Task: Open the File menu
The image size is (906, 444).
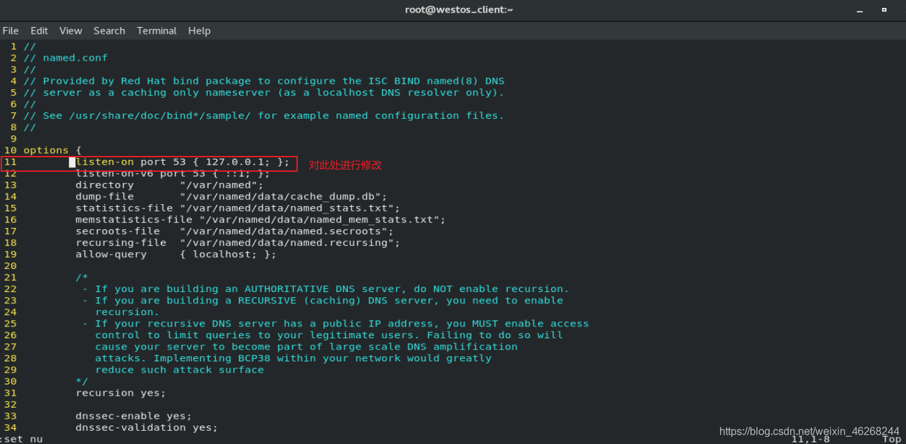Action: tap(11, 30)
